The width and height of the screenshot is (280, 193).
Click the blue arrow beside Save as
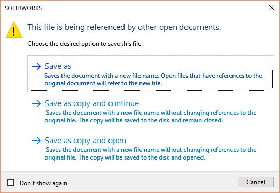pyautogui.click(x=36, y=66)
